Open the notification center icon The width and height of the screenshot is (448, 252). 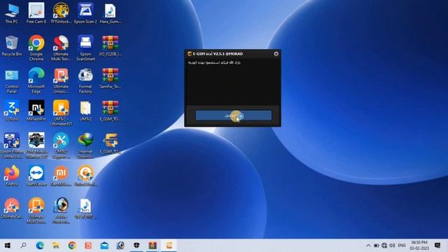pyautogui.click(x=437, y=246)
